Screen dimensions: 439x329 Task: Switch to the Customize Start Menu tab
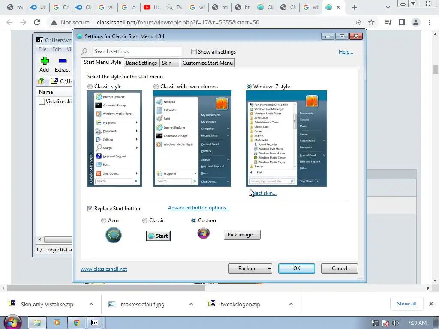[208, 63]
